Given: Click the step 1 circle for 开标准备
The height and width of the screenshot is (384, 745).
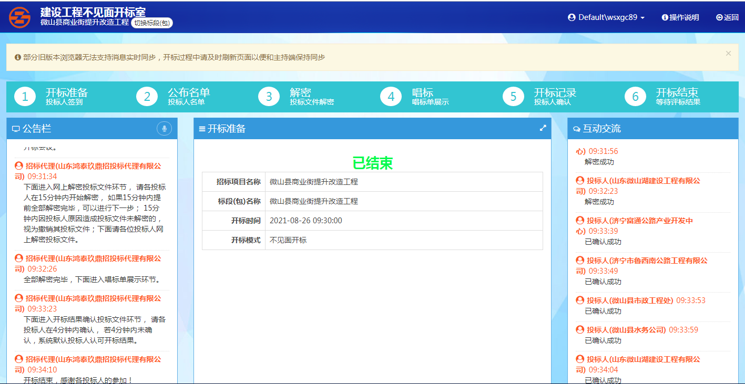Looking at the screenshot, I should tap(25, 97).
